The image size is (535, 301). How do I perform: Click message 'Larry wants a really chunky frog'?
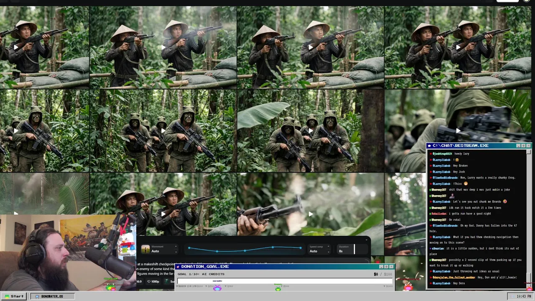pyautogui.click(x=487, y=178)
